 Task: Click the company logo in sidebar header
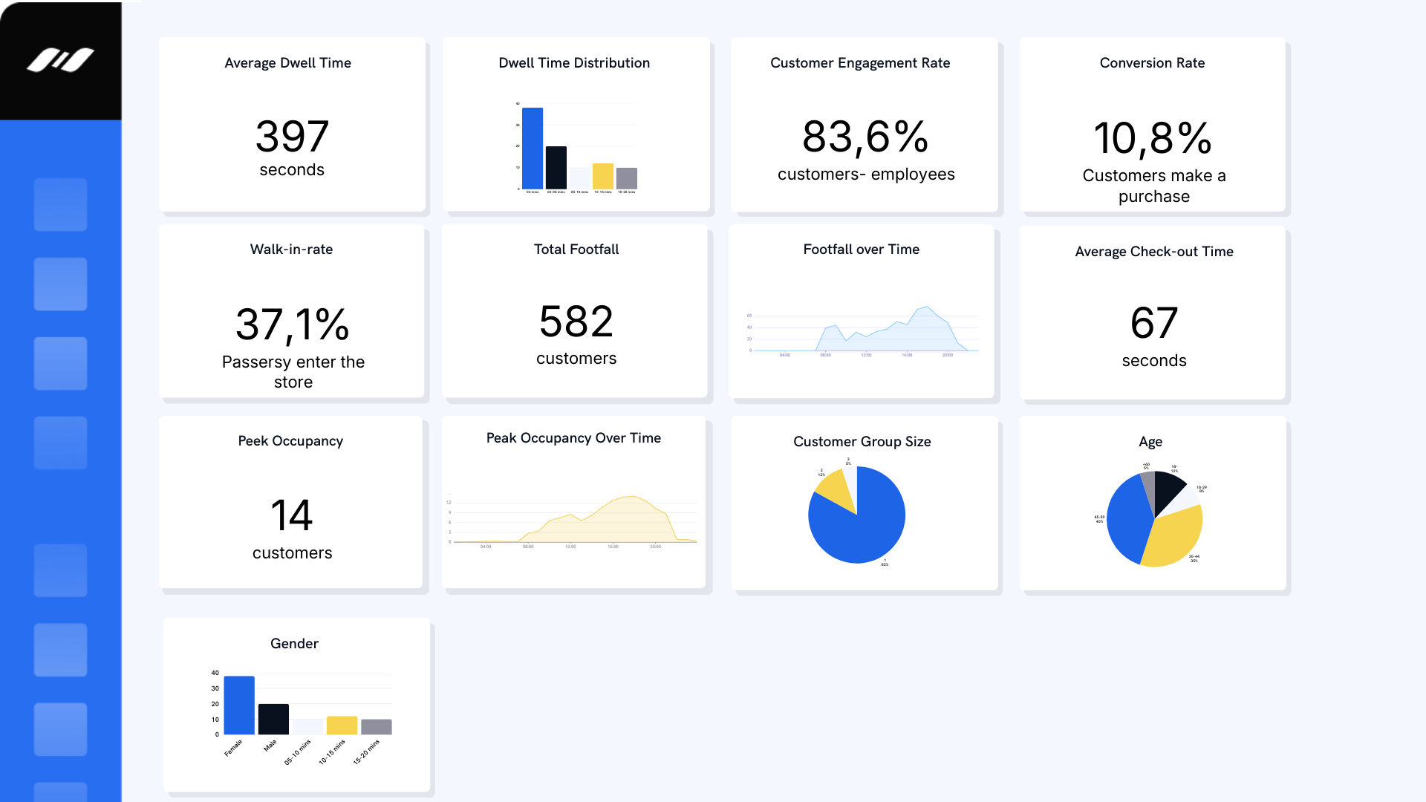click(x=61, y=60)
